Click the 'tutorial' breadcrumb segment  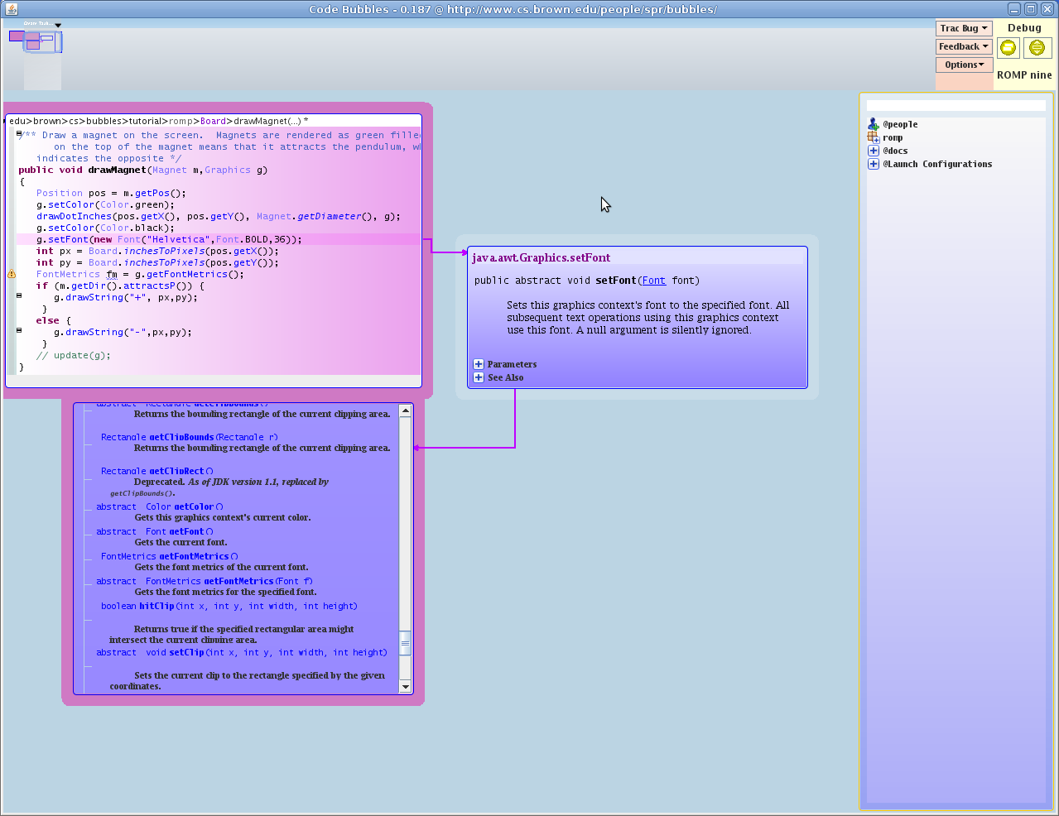pyautogui.click(x=146, y=121)
